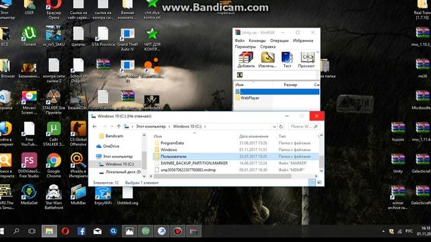This screenshot has width=431, height=242.
Task: Select $WINRE_BACKUP_PARTITION.MARKER file
Action: [194, 163]
